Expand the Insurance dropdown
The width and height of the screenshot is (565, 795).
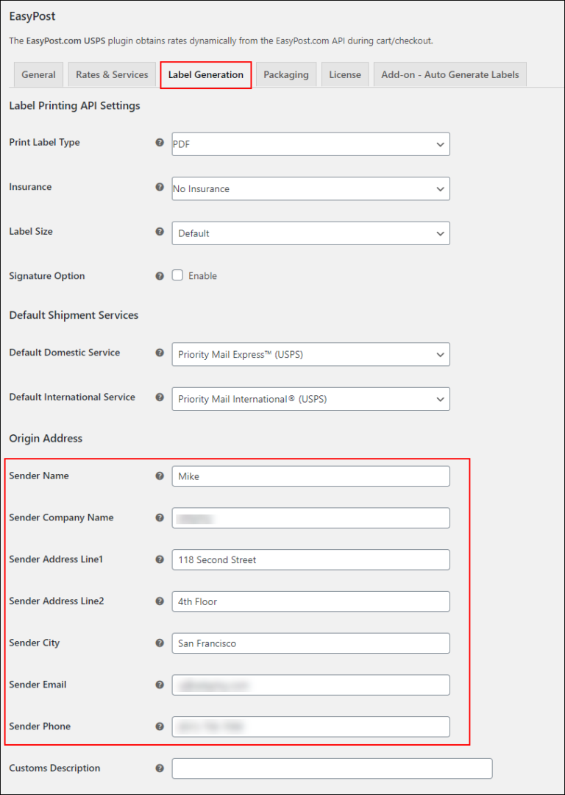(x=310, y=188)
